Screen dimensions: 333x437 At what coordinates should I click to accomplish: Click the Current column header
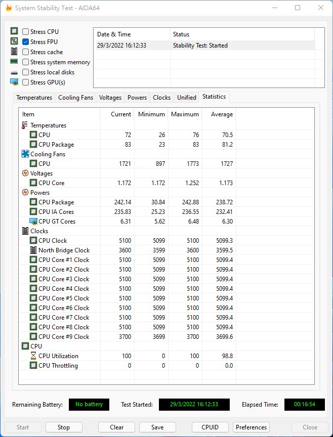pyautogui.click(x=117, y=114)
